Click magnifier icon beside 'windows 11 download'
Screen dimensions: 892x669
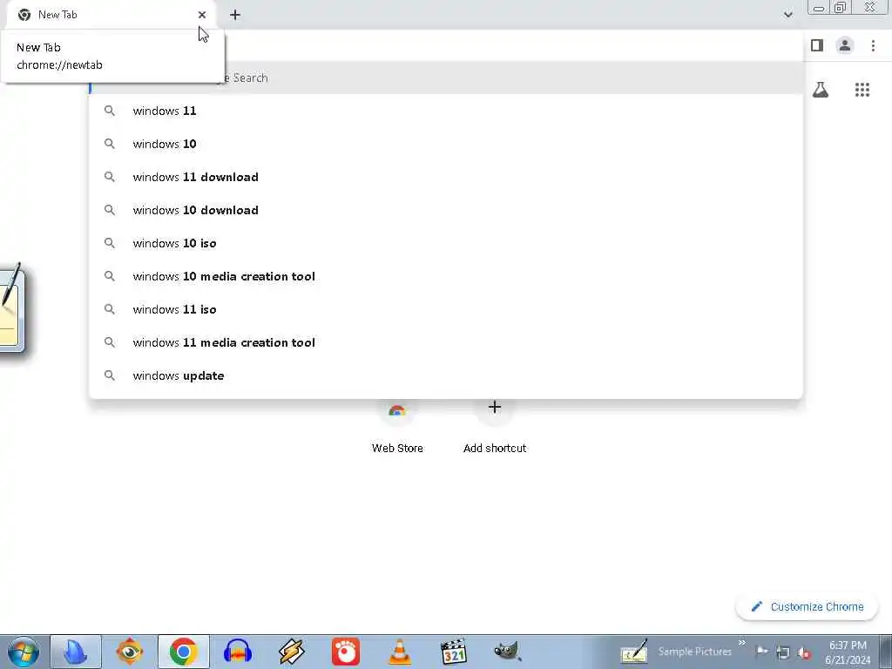point(110,177)
